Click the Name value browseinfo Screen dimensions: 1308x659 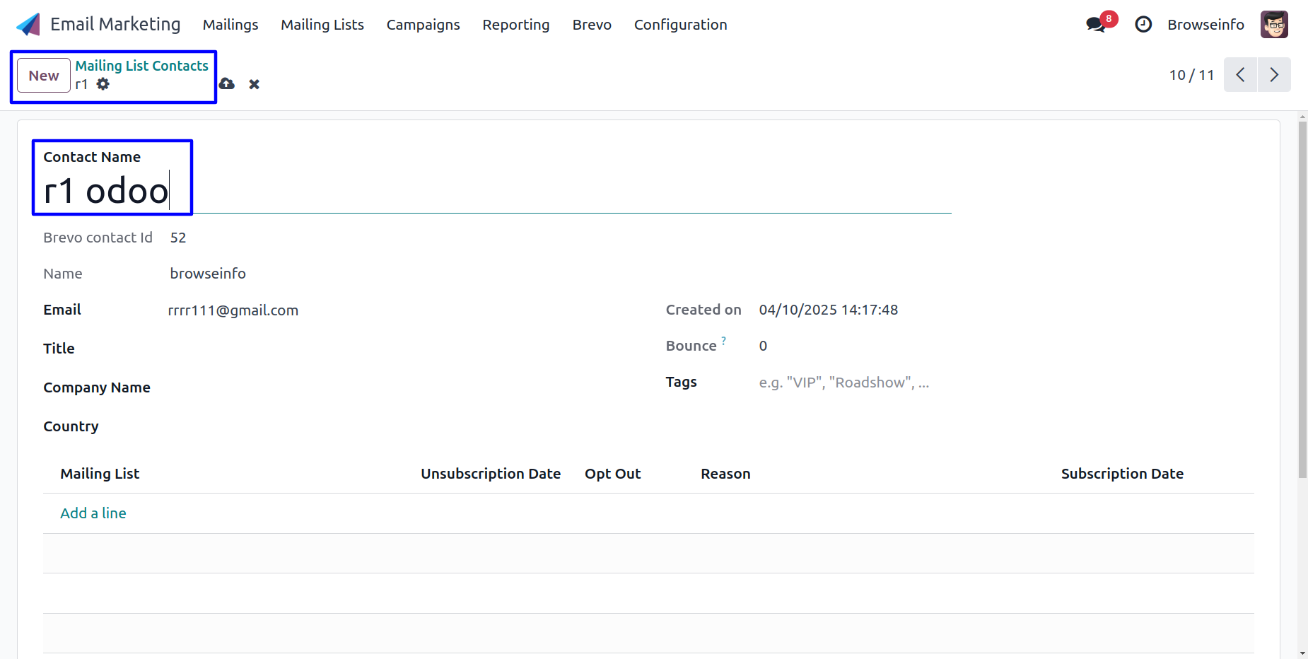pos(208,274)
